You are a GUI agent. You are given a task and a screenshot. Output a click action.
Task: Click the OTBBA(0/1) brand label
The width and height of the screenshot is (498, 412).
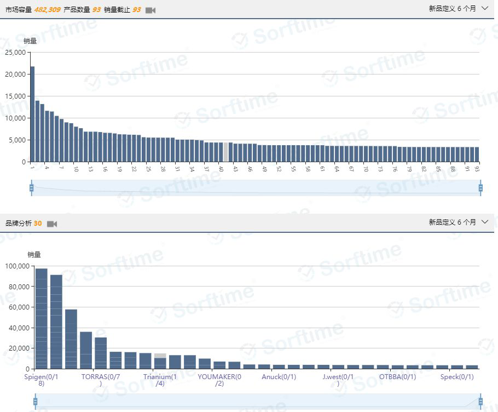click(397, 377)
